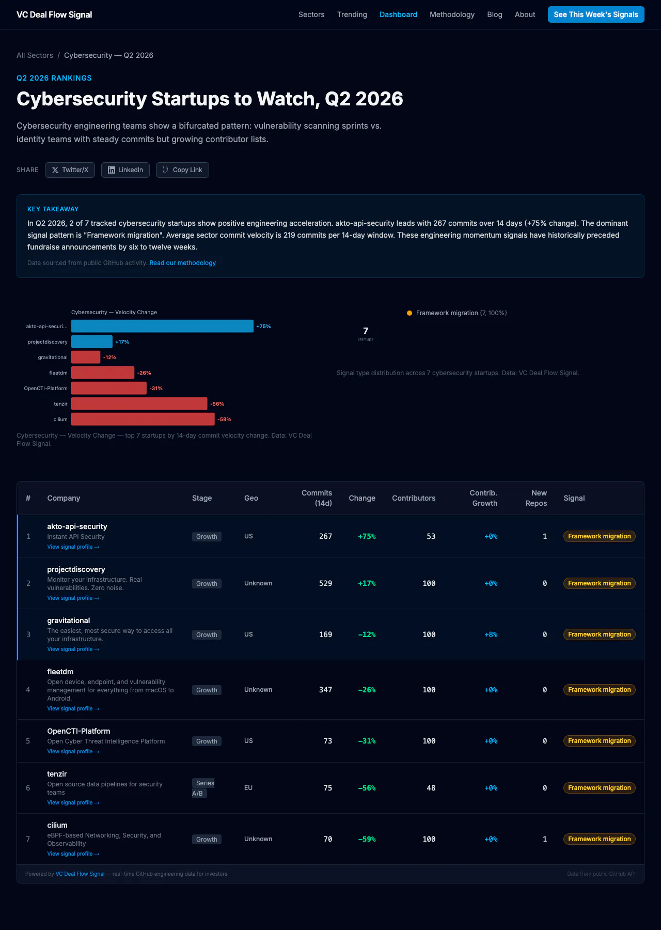Image resolution: width=661 pixels, height=930 pixels.
Task: Click the Commits (14d) column header
Action: click(317, 498)
